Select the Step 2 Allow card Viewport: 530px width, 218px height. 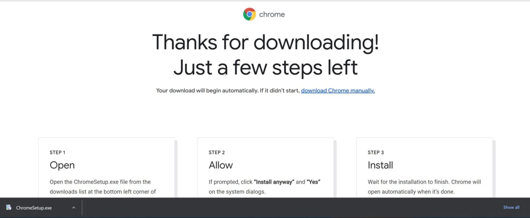point(265,169)
